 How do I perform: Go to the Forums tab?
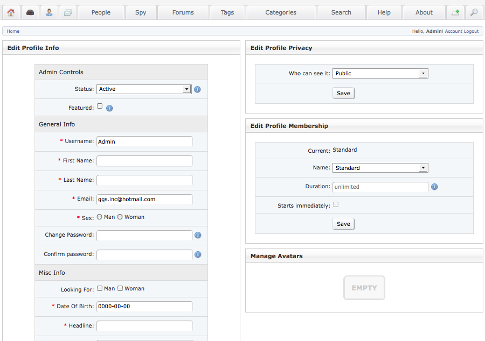point(183,12)
